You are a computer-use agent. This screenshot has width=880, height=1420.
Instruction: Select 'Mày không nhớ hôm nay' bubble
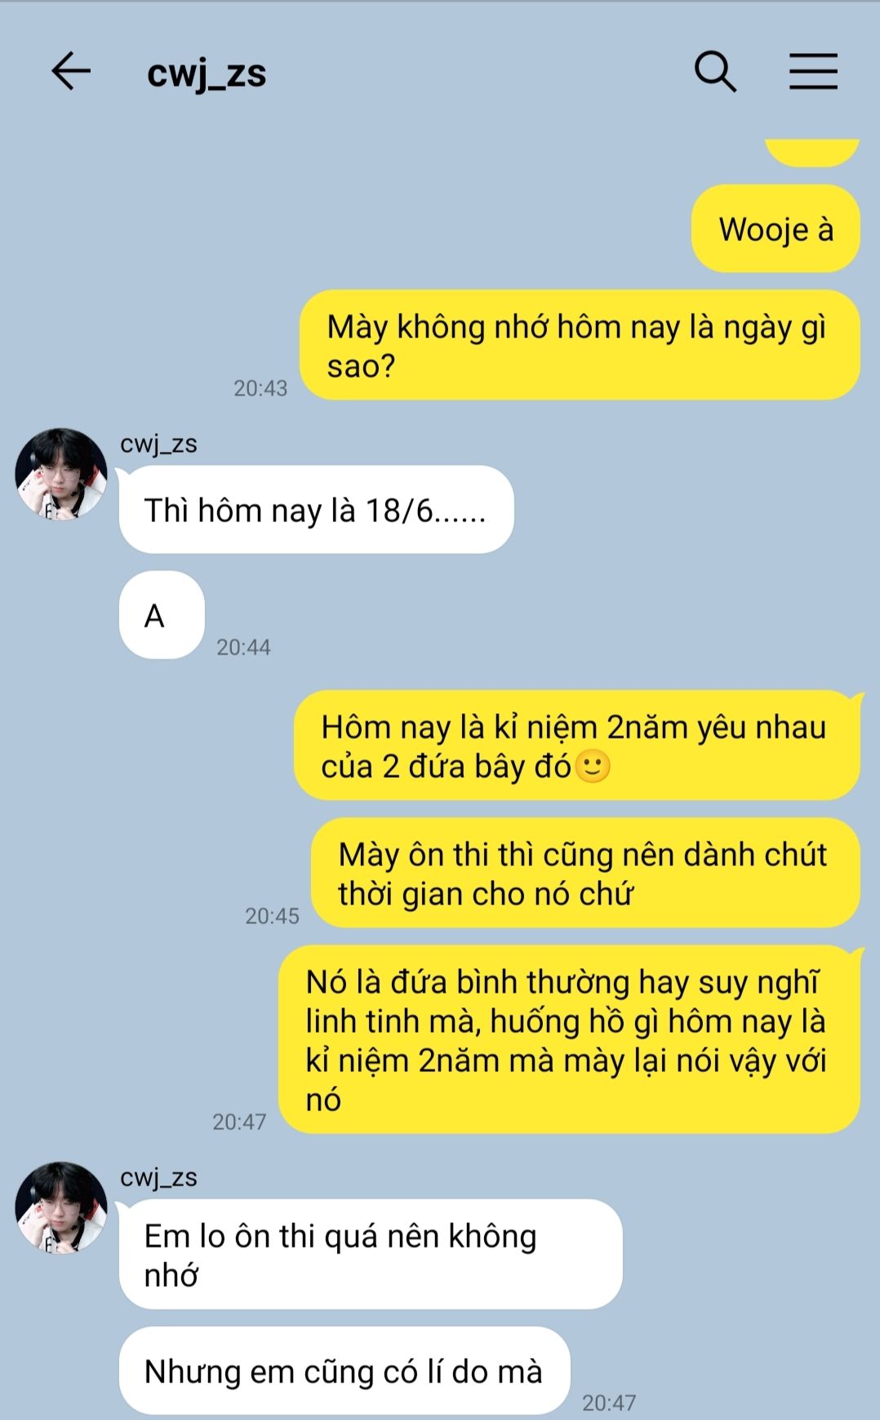[x=580, y=345]
